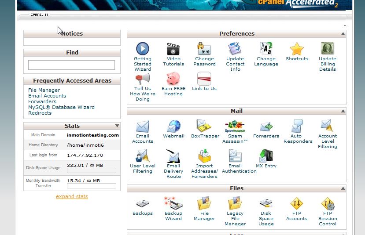Open MySQL Database Wizard link
This screenshot has height=235, width=365.
(61, 107)
